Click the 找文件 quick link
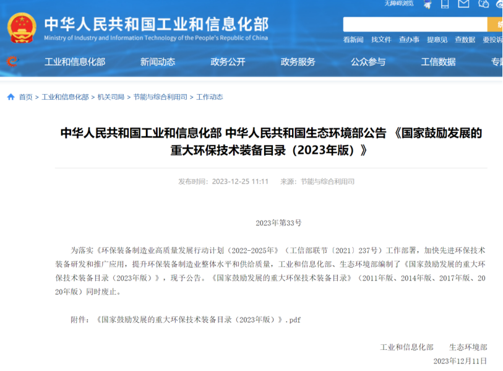 (381, 40)
